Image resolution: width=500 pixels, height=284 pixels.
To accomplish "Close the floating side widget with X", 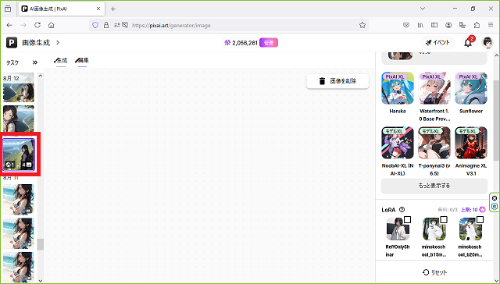I will [495, 198].
